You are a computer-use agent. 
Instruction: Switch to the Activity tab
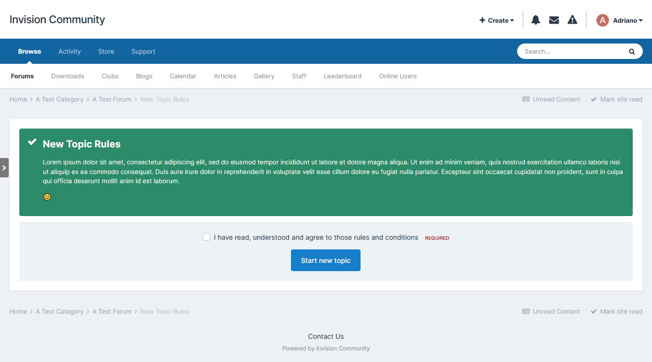69,51
